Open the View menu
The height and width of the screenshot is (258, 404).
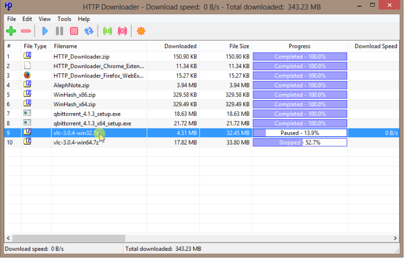click(44, 19)
